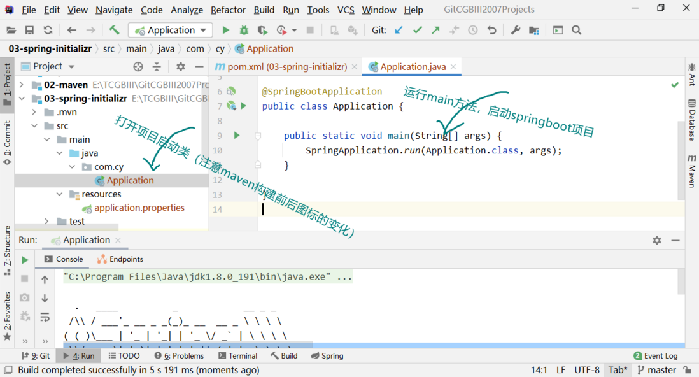
Task: Open Structure side tool window
Action: pos(7,251)
